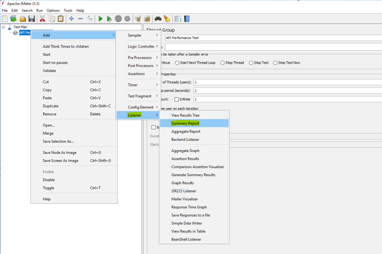The width and height of the screenshot is (382, 254).
Task: Enable the Infinite loop count checkbox
Action: pos(176,99)
